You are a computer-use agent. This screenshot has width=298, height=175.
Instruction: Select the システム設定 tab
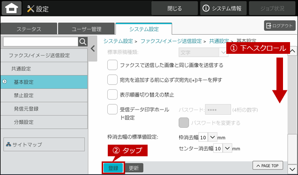pyautogui.click(x=144, y=29)
